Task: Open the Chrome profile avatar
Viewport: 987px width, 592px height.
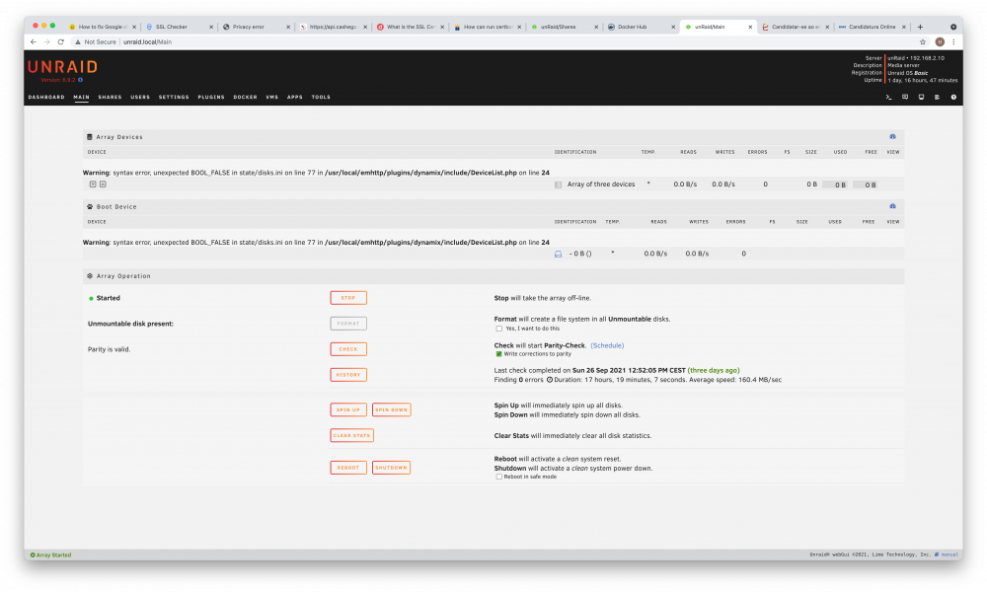Action: coord(940,42)
